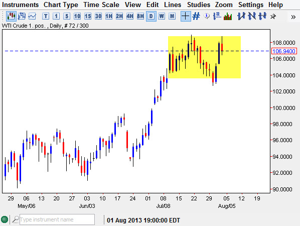Open the View menu
This screenshot has height=226, width=300.
133,5
